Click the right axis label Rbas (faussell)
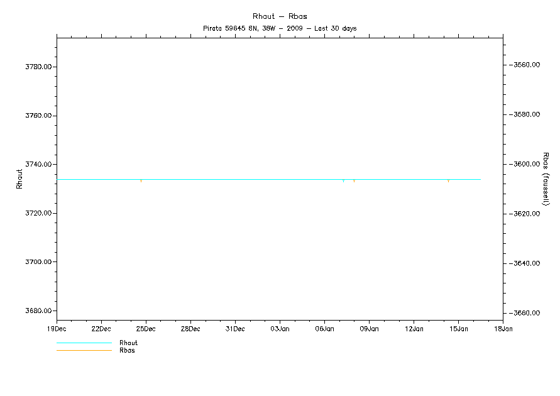The width and height of the screenshot is (560, 396). tap(546, 179)
